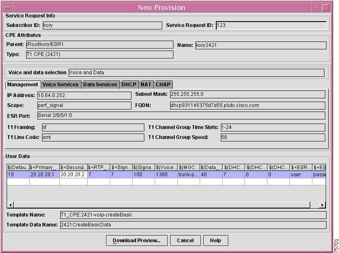Screen dimensions: 339x253
Task: Select the DHCP tab
Action: click(x=129, y=84)
